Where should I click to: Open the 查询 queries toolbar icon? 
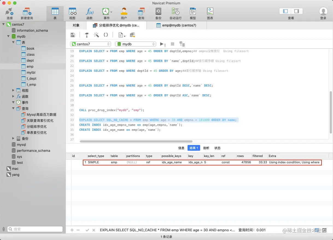(141, 11)
